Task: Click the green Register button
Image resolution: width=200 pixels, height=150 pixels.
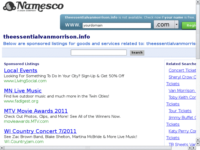Action: click(189, 25)
